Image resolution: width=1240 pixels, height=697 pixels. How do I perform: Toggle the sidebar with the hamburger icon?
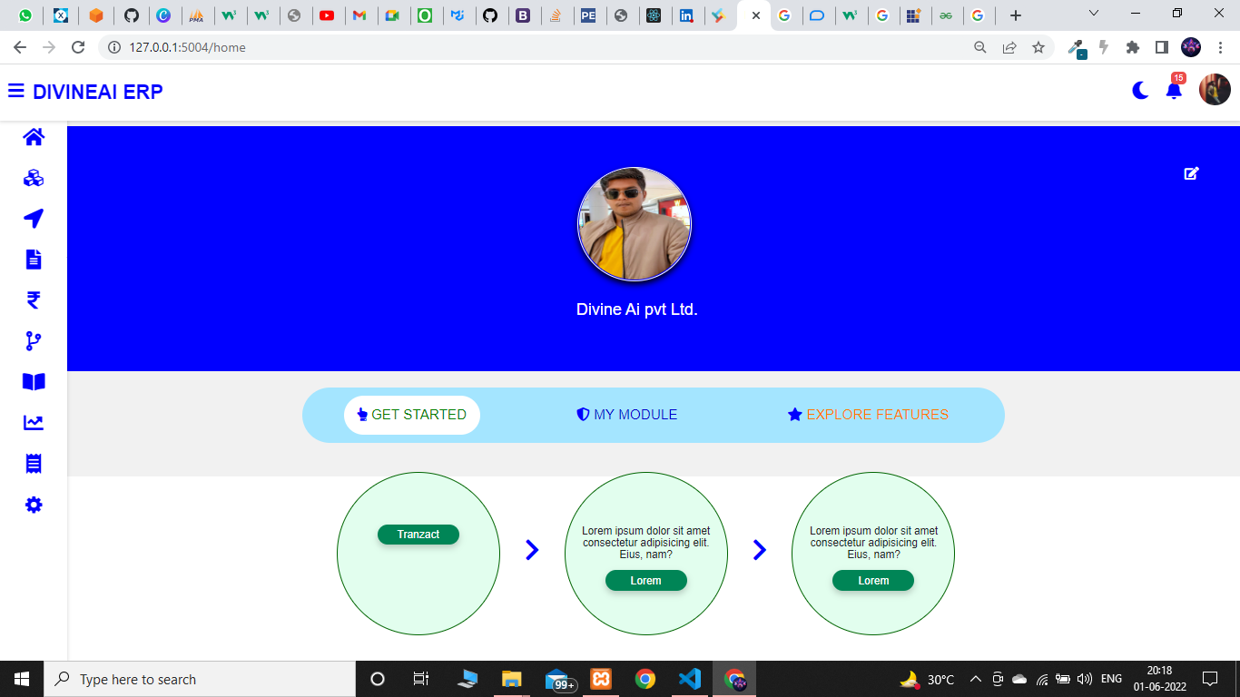click(15, 90)
